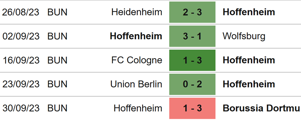Open the Wolfsburg team page
This screenshot has height=120, width=301.
tap(244, 36)
